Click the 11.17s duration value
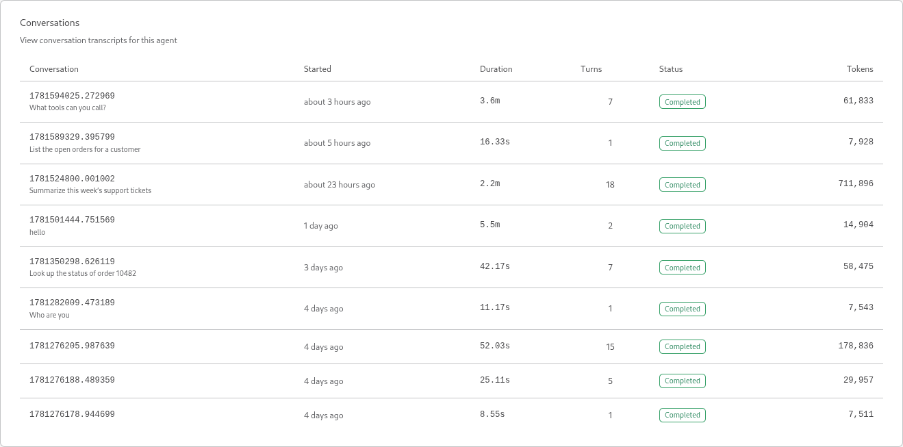Image resolution: width=903 pixels, height=447 pixels. pos(495,307)
